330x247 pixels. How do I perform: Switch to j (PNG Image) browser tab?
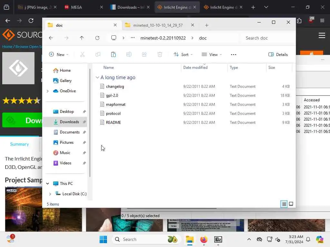(37, 7)
